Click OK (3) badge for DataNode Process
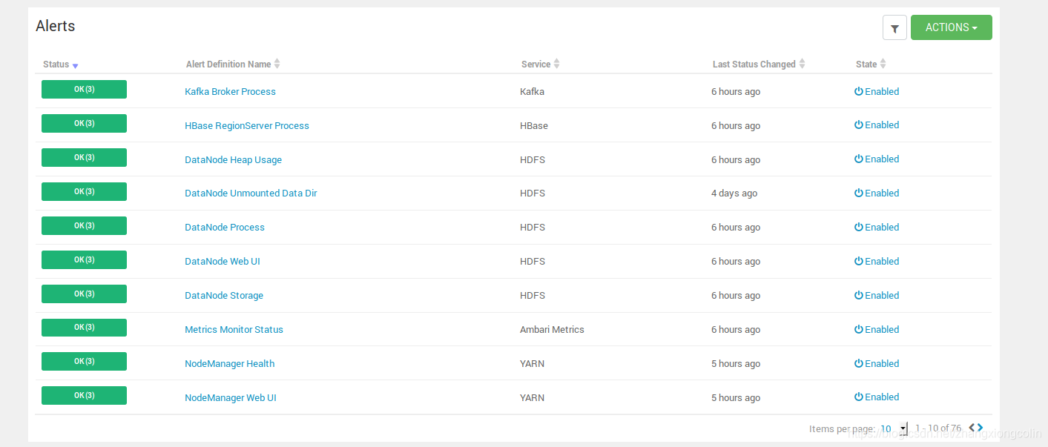 tap(84, 226)
